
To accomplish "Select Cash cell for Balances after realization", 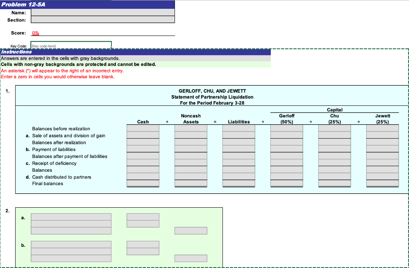I will 143,142.
